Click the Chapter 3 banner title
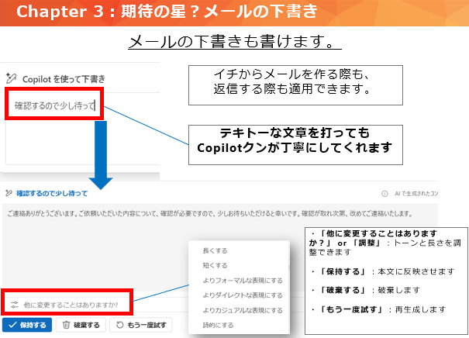This screenshot has height=338, width=469. click(167, 12)
